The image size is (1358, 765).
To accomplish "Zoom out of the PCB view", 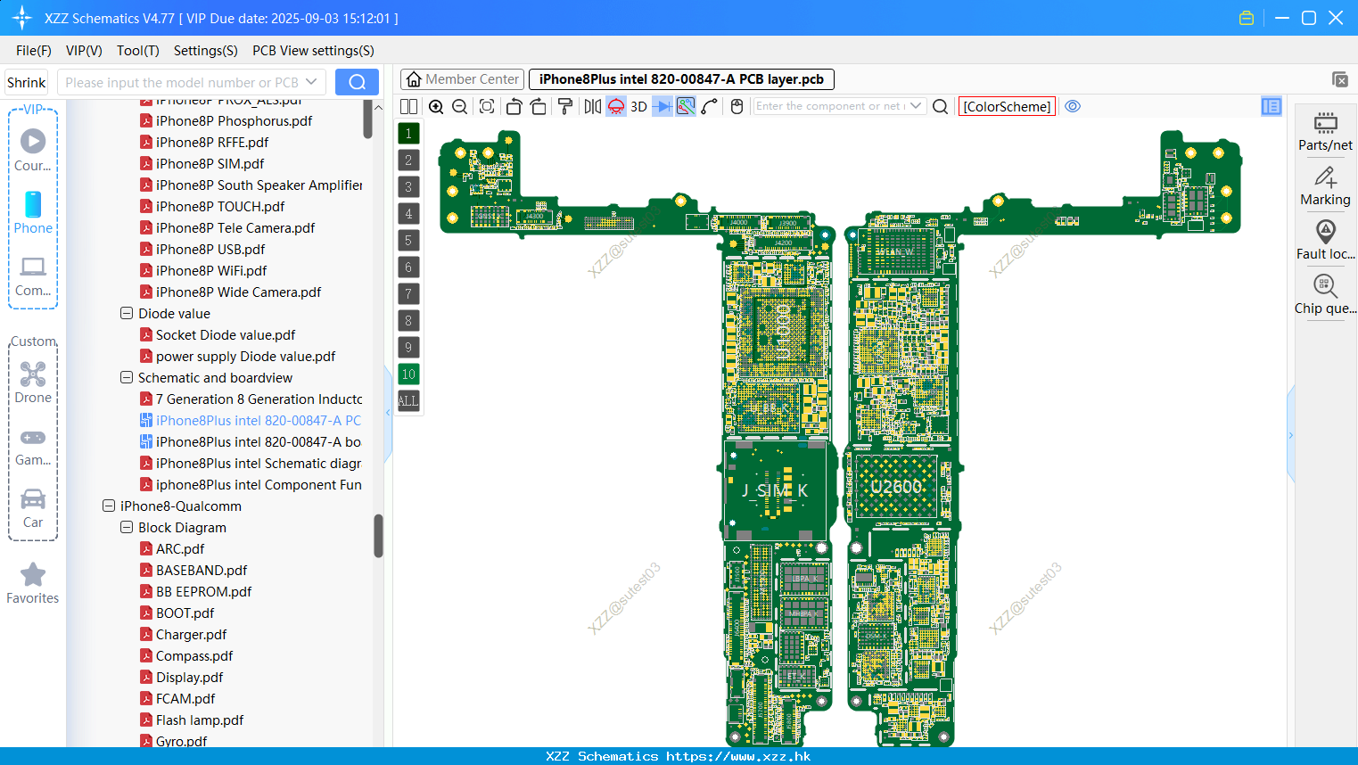I will [x=460, y=107].
